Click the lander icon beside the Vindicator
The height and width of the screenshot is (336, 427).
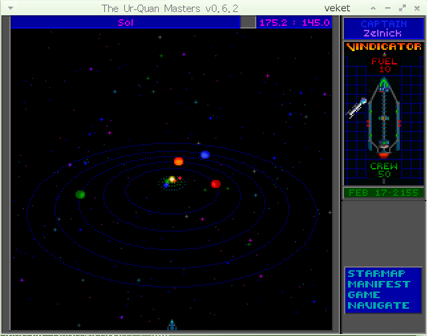(x=357, y=108)
